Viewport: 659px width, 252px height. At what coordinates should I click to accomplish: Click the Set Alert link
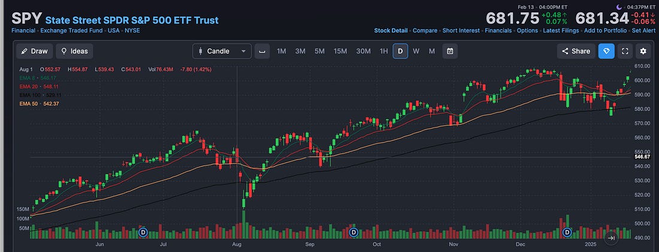pos(643,31)
